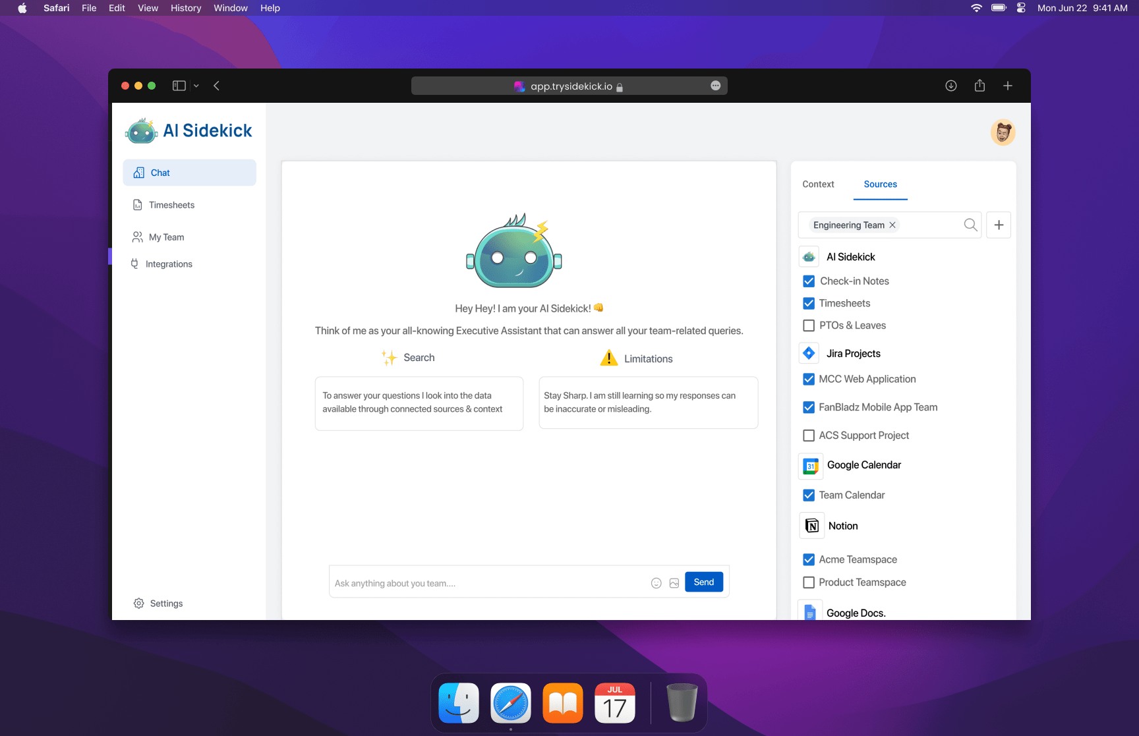Image resolution: width=1139 pixels, height=736 pixels.
Task: Uncheck the Timesheets source checkbox
Action: click(809, 304)
